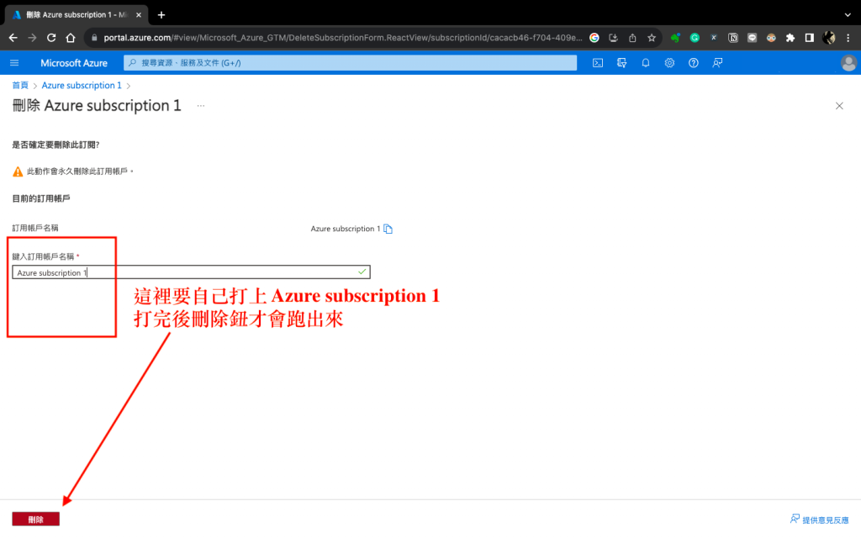Open the Notion web clipper extension

(x=733, y=38)
